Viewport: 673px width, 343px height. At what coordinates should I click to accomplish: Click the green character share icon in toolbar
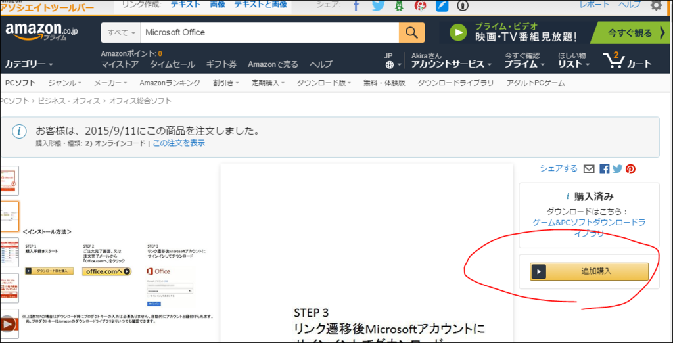[x=400, y=5]
